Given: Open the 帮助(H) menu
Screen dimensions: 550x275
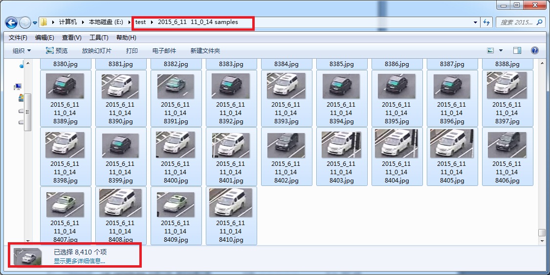Looking at the screenshot, I should (x=126, y=38).
